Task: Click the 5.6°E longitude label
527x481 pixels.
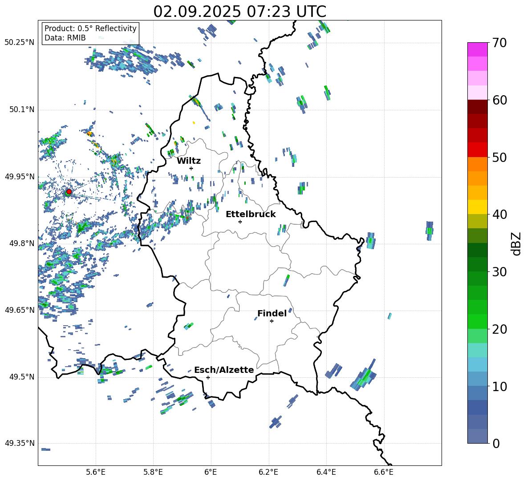Action: (x=95, y=472)
